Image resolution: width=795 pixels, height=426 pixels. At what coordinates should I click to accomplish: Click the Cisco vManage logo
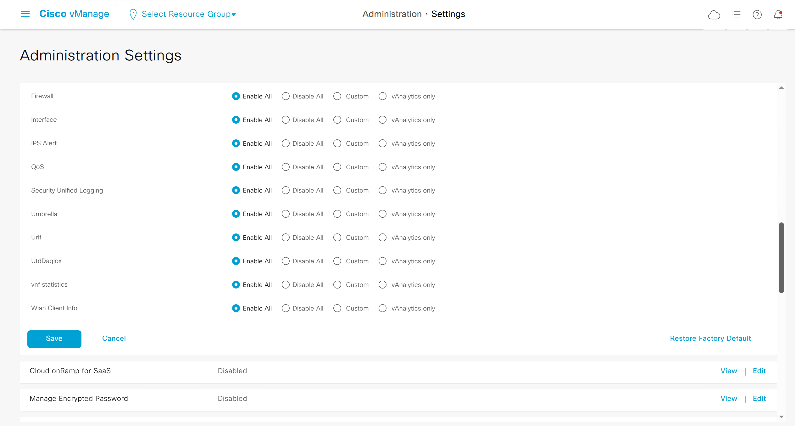coord(74,14)
